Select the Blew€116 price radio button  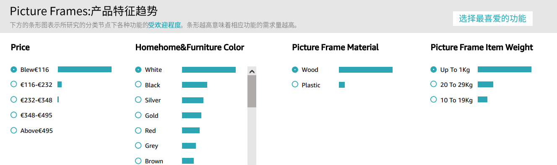(x=14, y=69)
